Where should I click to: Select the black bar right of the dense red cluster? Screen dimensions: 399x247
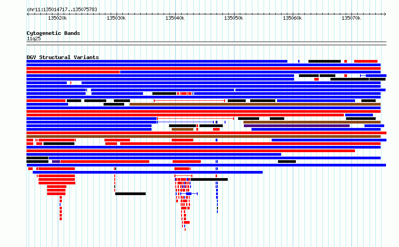[209, 179]
